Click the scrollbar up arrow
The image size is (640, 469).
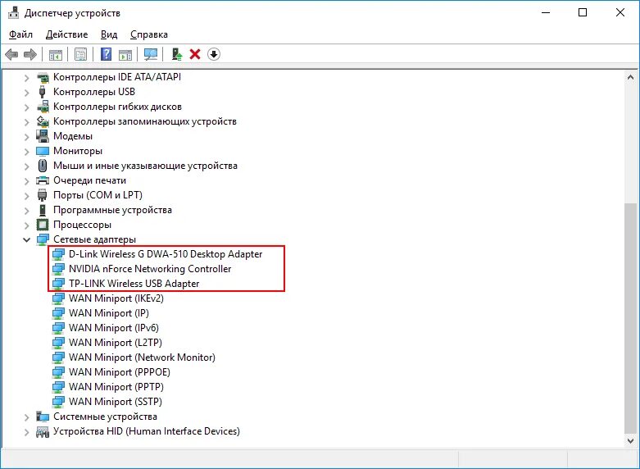631,77
